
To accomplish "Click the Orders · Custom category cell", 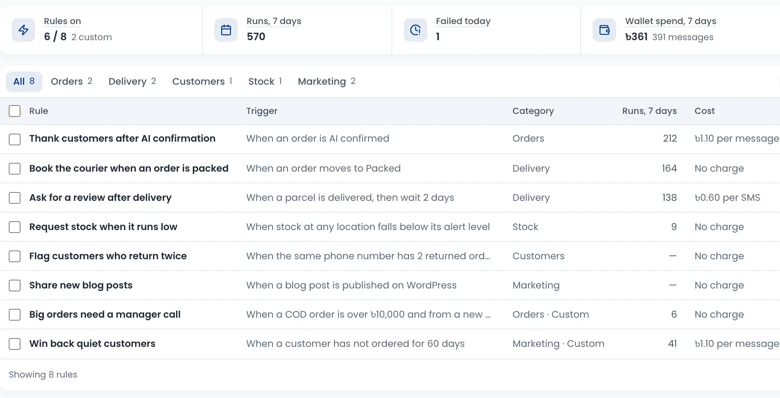I will 551,314.
